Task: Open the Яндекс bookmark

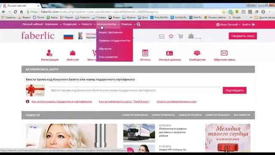Action: coord(24,17)
